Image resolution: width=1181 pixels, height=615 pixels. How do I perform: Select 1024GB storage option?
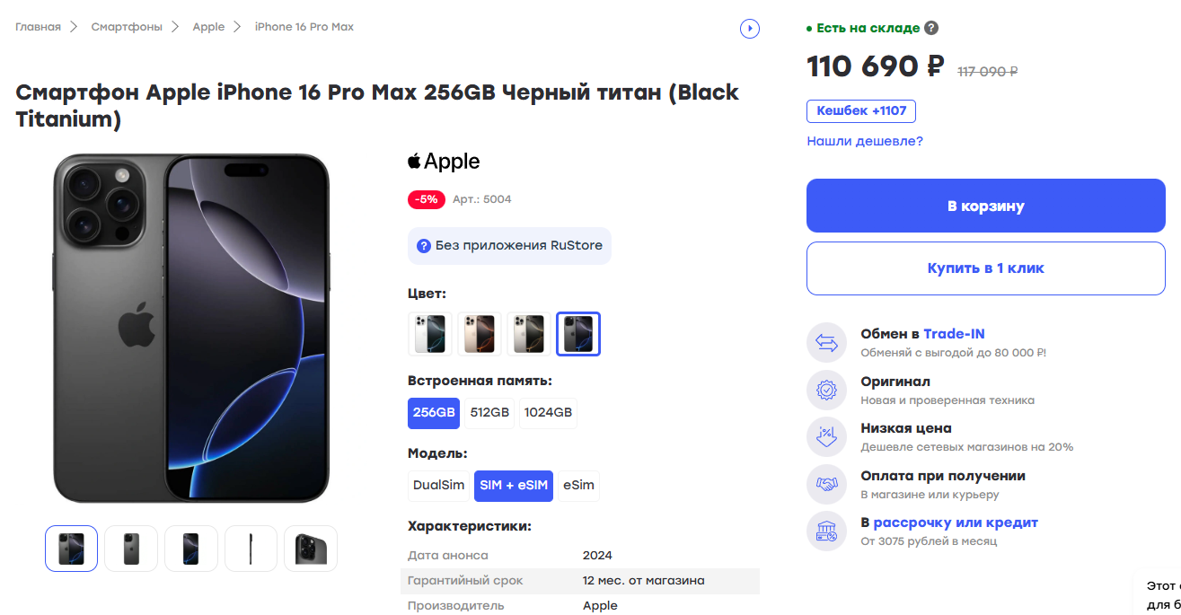(548, 413)
